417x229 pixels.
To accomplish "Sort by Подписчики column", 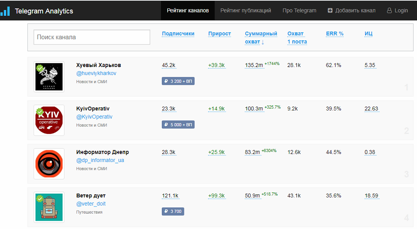I will (x=178, y=34).
